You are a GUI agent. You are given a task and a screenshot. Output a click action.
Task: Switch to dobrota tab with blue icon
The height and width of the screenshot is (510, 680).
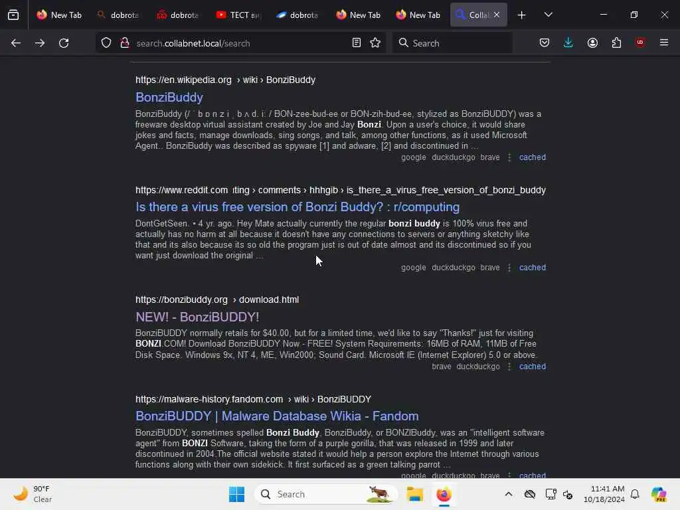pyautogui.click(x=298, y=15)
